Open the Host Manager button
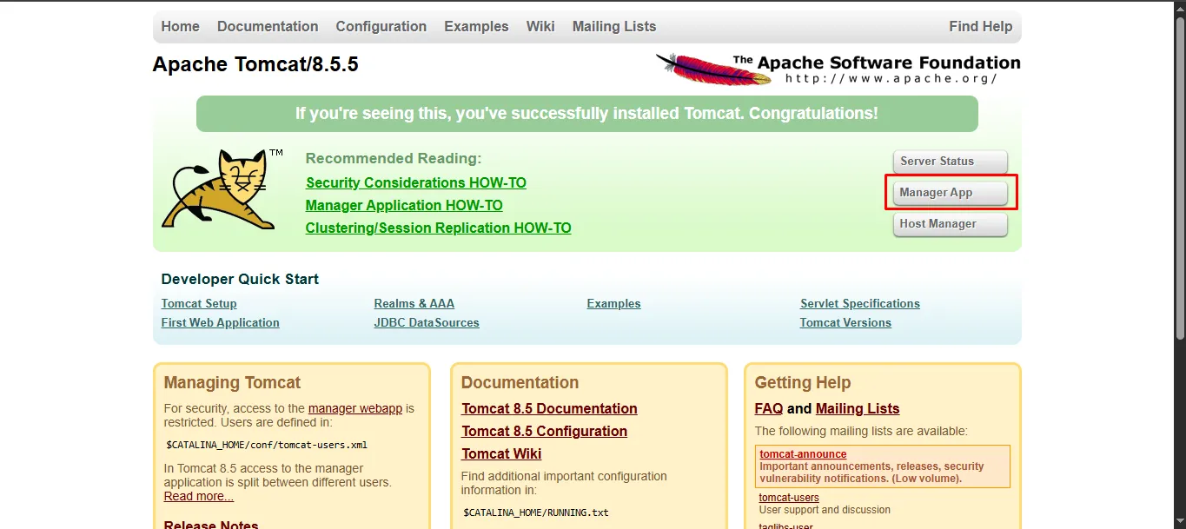Viewport: 1186px width, 529px height. tap(950, 224)
